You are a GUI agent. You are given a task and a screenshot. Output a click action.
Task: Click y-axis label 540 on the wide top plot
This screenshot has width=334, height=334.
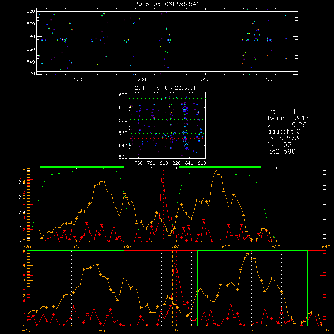coord(31,62)
